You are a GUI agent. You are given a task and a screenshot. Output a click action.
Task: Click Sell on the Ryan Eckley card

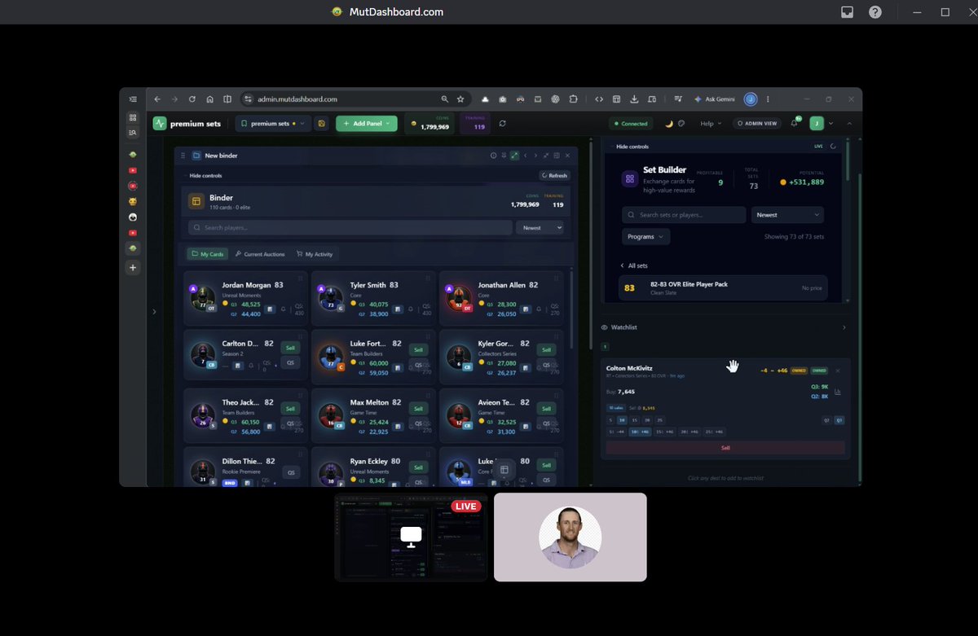coord(418,467)
